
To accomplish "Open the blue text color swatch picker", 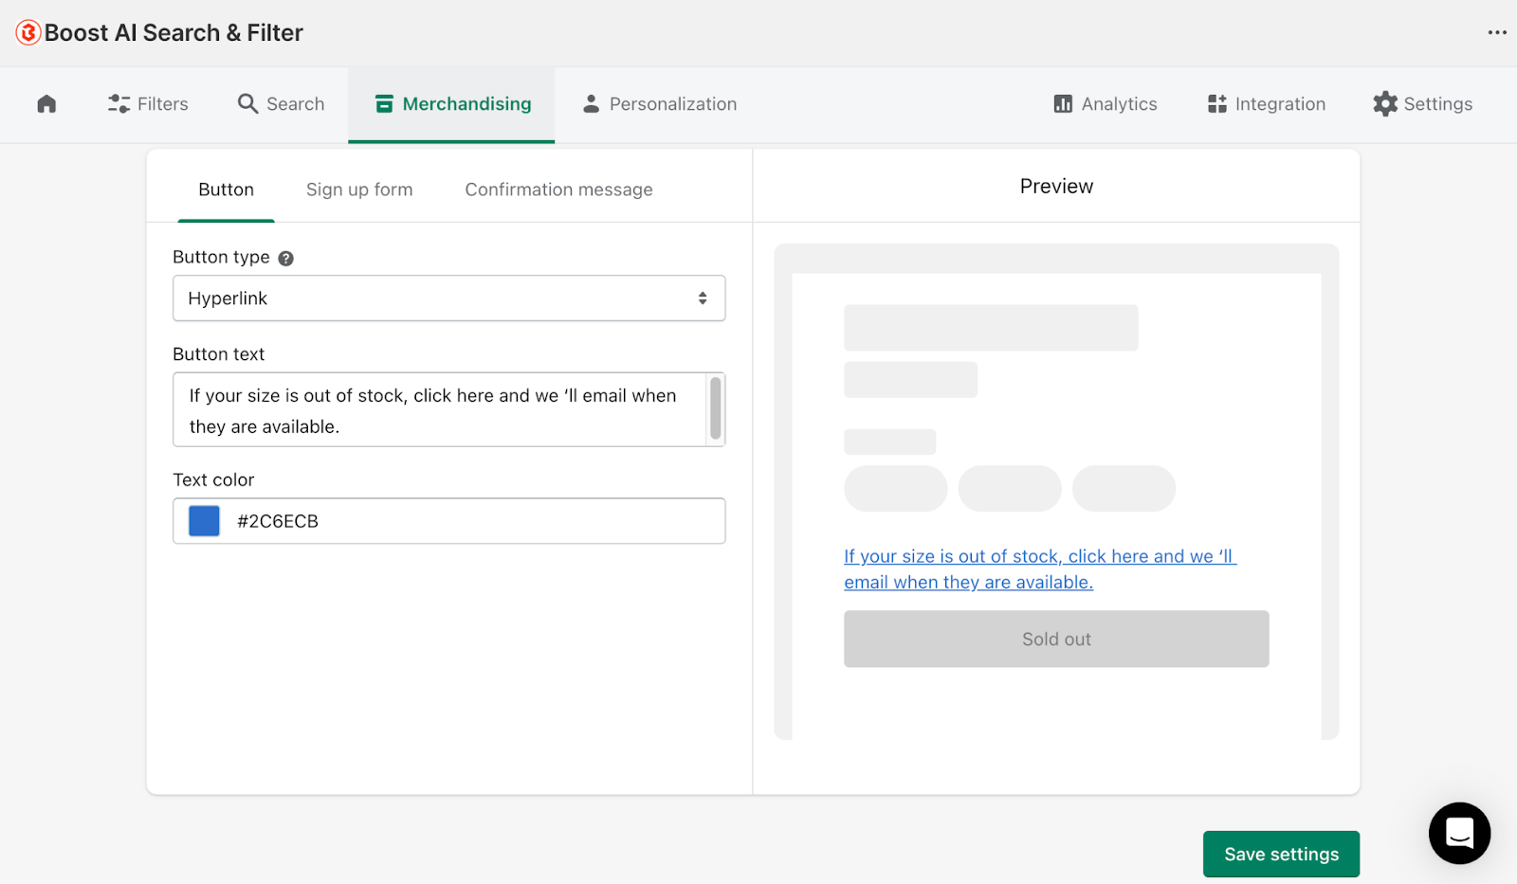I will pyautogui.click(x=203, y=520).
